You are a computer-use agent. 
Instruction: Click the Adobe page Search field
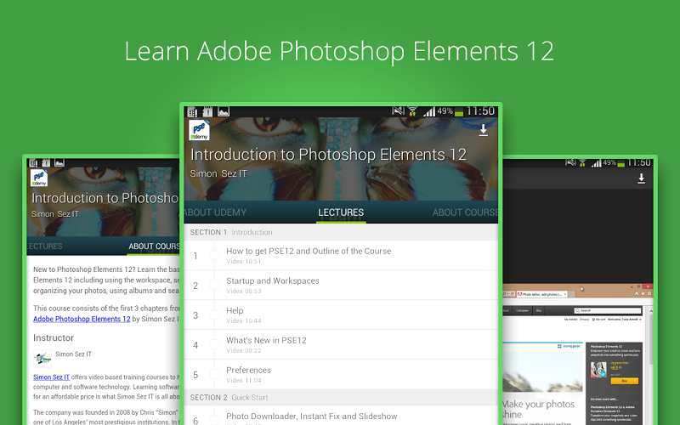(608, 310)
